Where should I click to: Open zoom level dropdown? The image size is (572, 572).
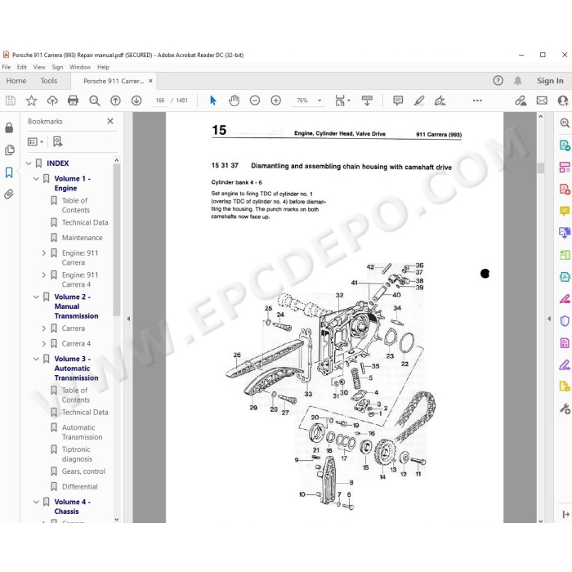320,101
